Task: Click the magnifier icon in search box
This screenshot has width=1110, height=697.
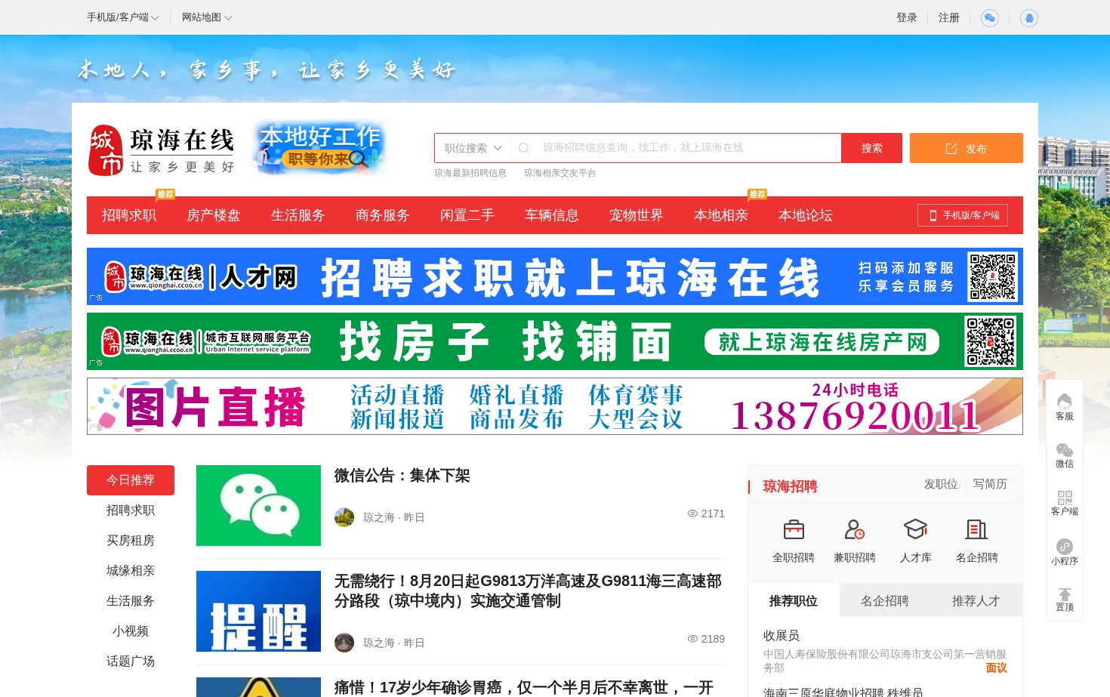Action: point(524,148)
